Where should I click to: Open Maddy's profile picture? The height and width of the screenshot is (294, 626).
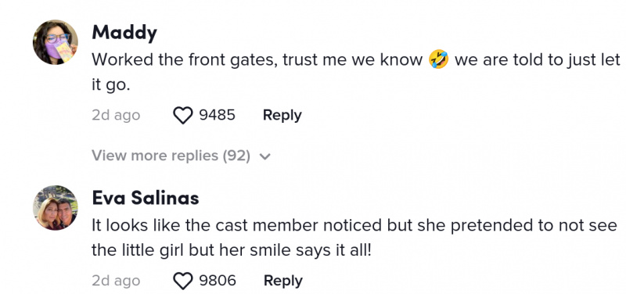click(x=56, y=42)
